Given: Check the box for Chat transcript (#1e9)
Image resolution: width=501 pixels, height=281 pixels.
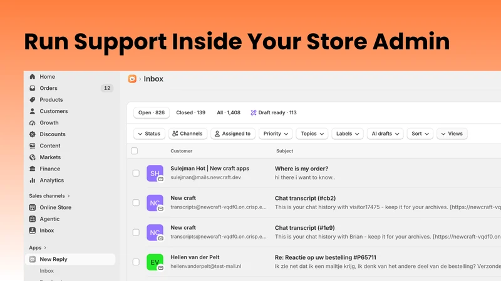Looking at the screenshot, I should pyautogui.click(x=136, y=232).
